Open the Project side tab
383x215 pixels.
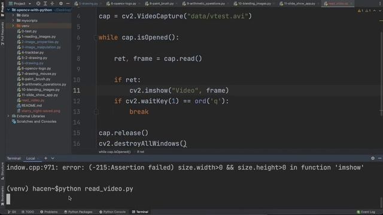(2, 10)
